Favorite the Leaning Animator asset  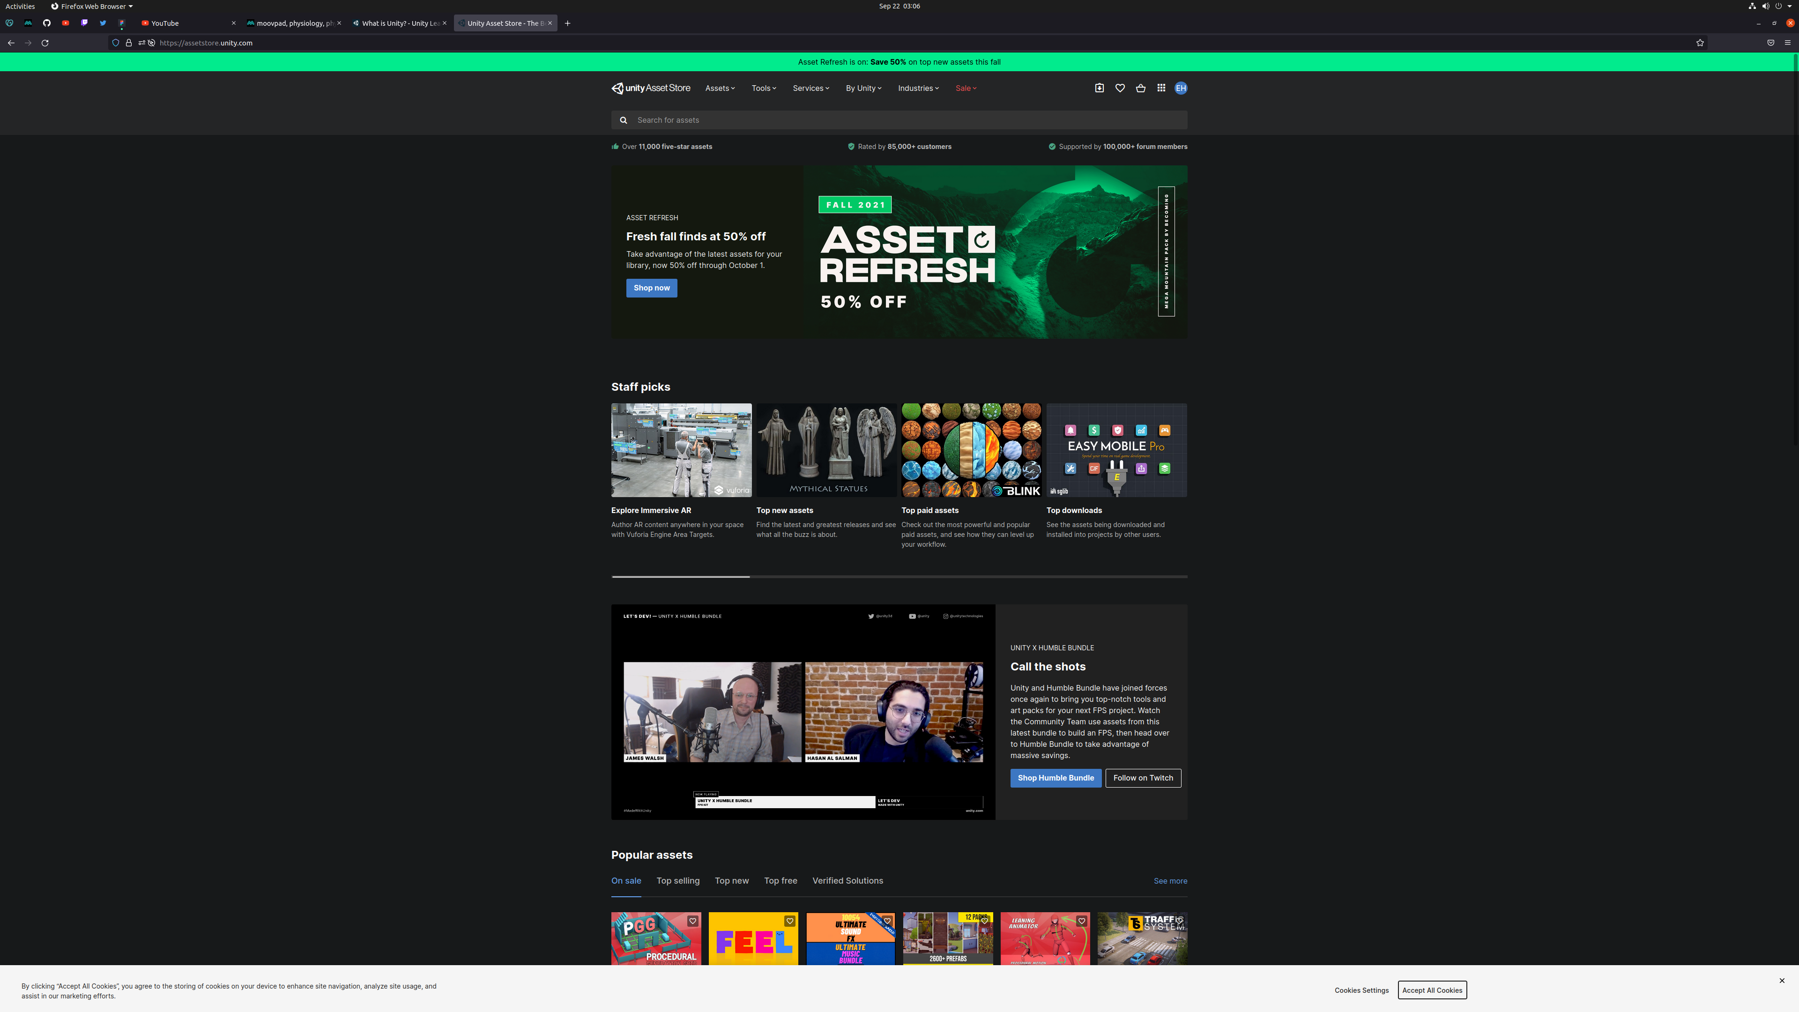tap(1082, 921)
